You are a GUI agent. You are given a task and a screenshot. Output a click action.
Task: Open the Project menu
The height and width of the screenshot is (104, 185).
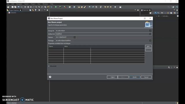pyautogui.click(x=33, y=4)
